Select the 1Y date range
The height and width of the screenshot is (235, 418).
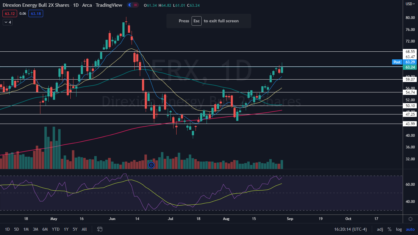(66, 229)
